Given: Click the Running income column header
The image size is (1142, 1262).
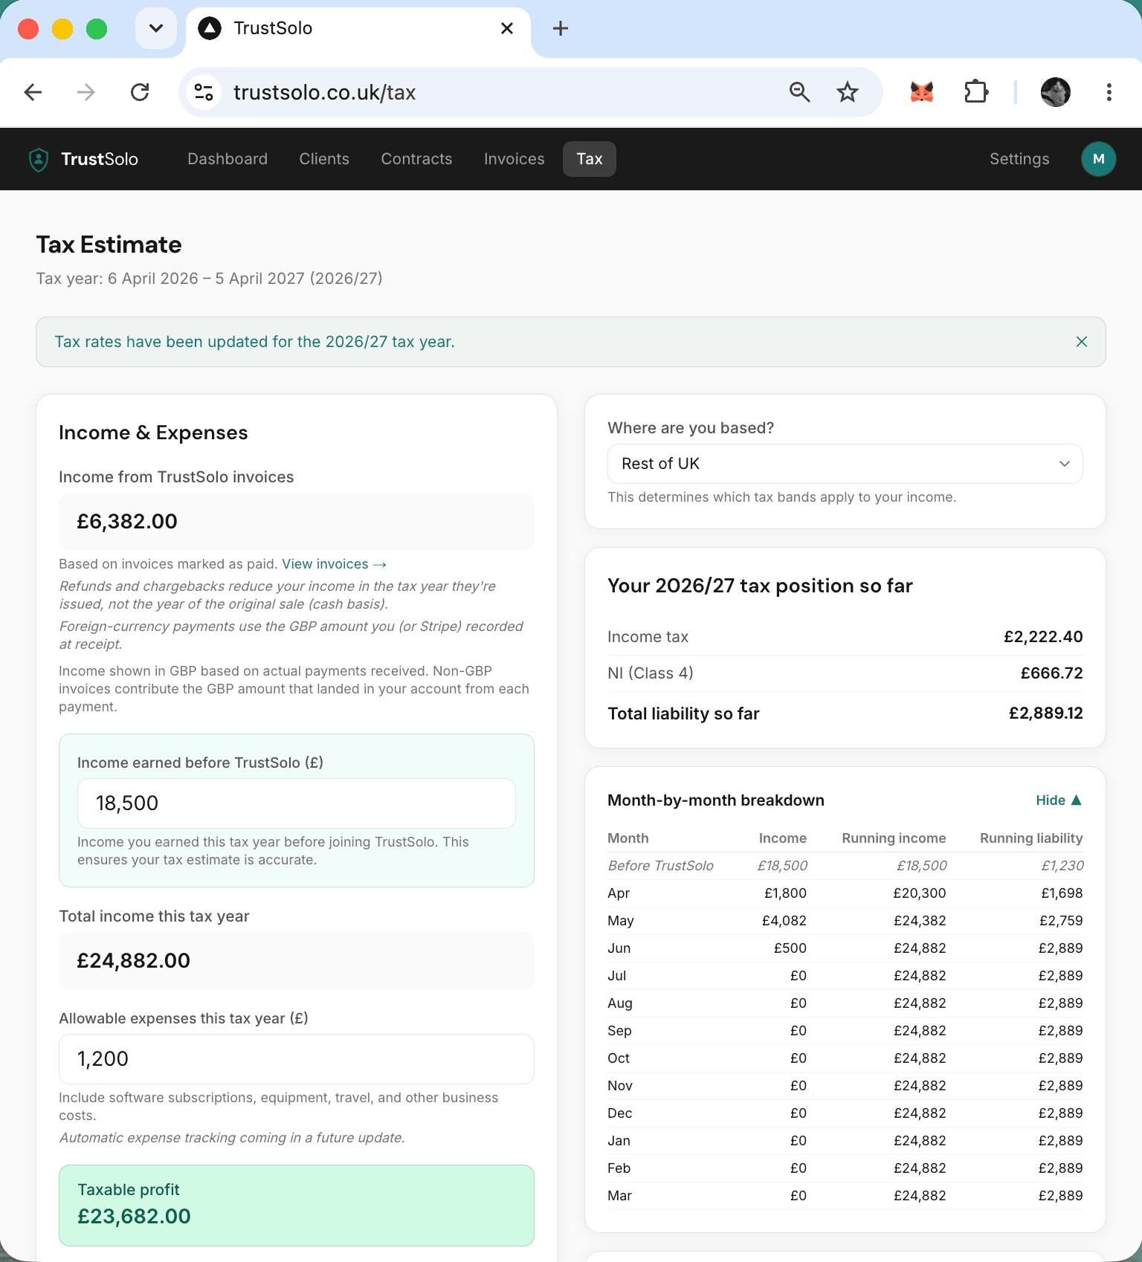Looking at the screenshot, I should [x=894, y=838].
